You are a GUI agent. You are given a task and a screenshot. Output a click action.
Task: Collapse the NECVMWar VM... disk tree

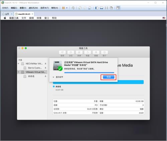click(x=18, y=63)
